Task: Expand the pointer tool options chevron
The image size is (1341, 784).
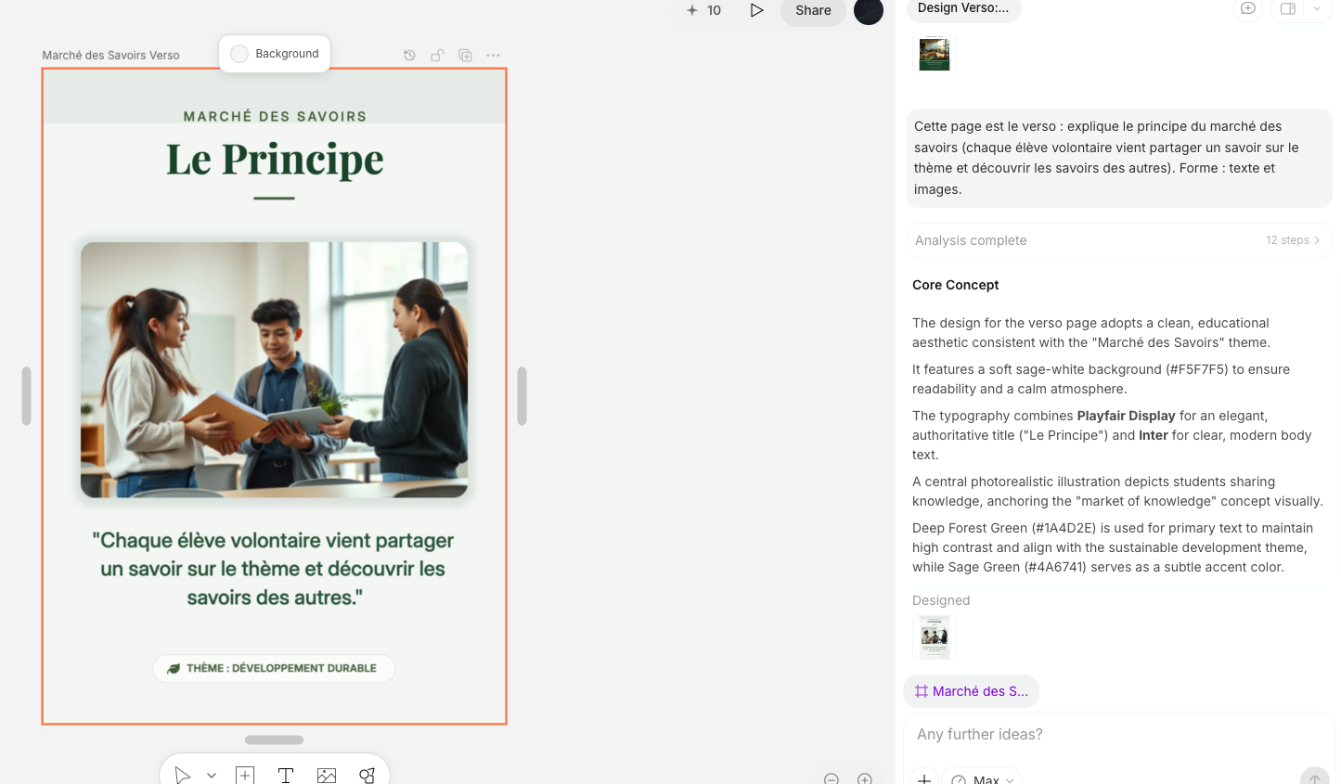Action: pyautogui.click(x=212, y=775)
